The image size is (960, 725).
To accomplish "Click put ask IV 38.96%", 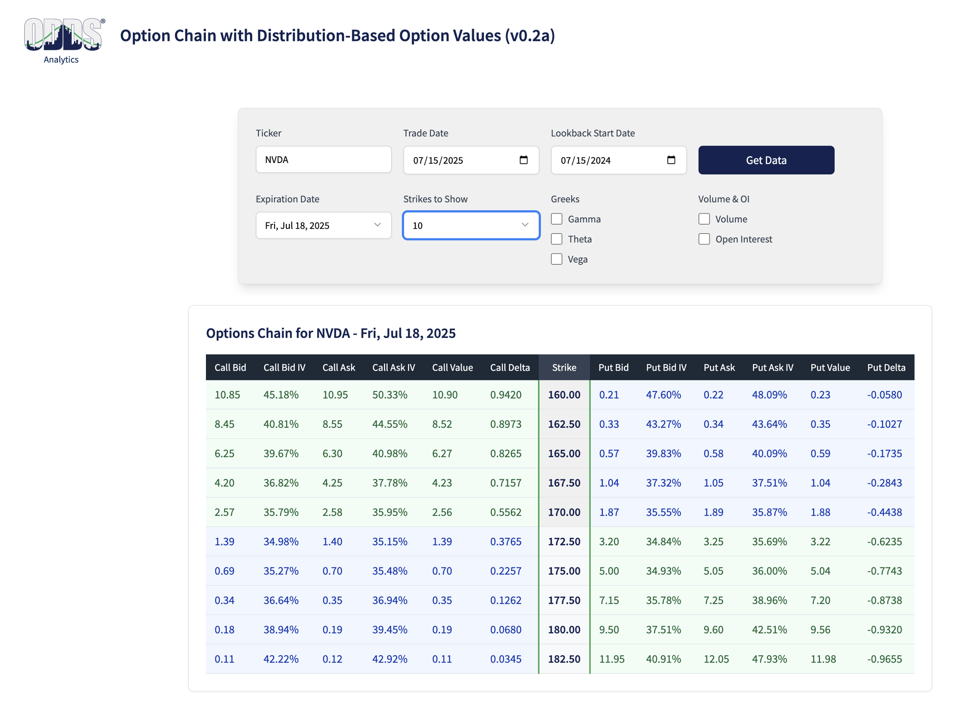I will pos(769,601).
